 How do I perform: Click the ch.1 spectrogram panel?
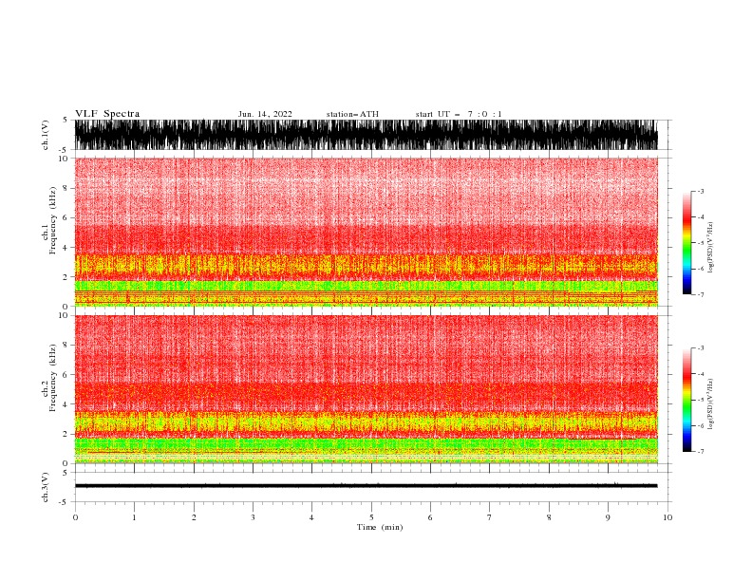[366, 232]
